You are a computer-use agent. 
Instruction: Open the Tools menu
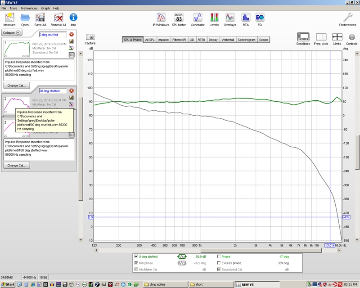tap(13, 8)
